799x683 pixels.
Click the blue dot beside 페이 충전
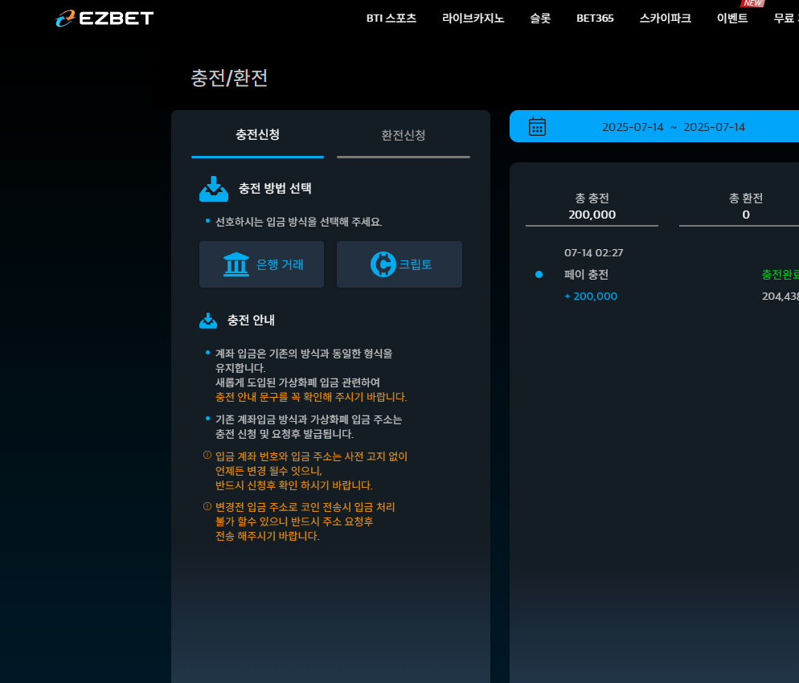coord(539,275)
